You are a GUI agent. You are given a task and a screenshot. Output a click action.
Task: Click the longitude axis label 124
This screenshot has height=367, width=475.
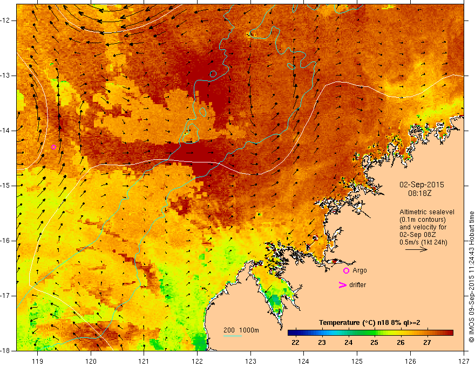pyautogui.click(x=303, y=361)
